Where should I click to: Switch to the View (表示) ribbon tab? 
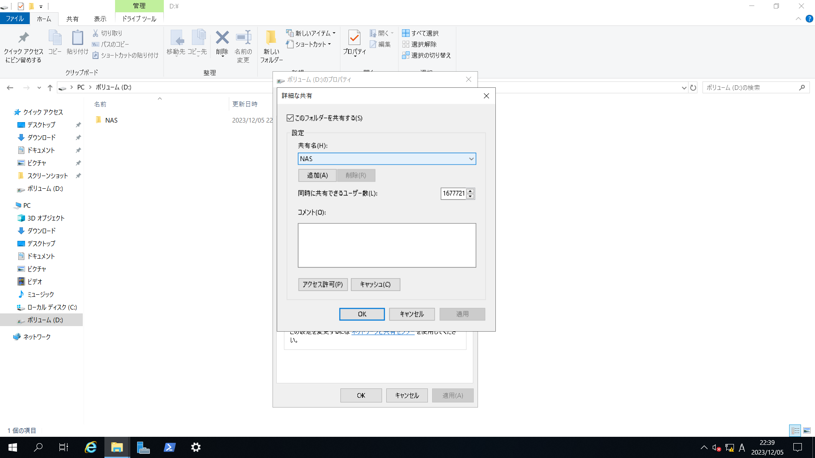[x=100, y=19]
